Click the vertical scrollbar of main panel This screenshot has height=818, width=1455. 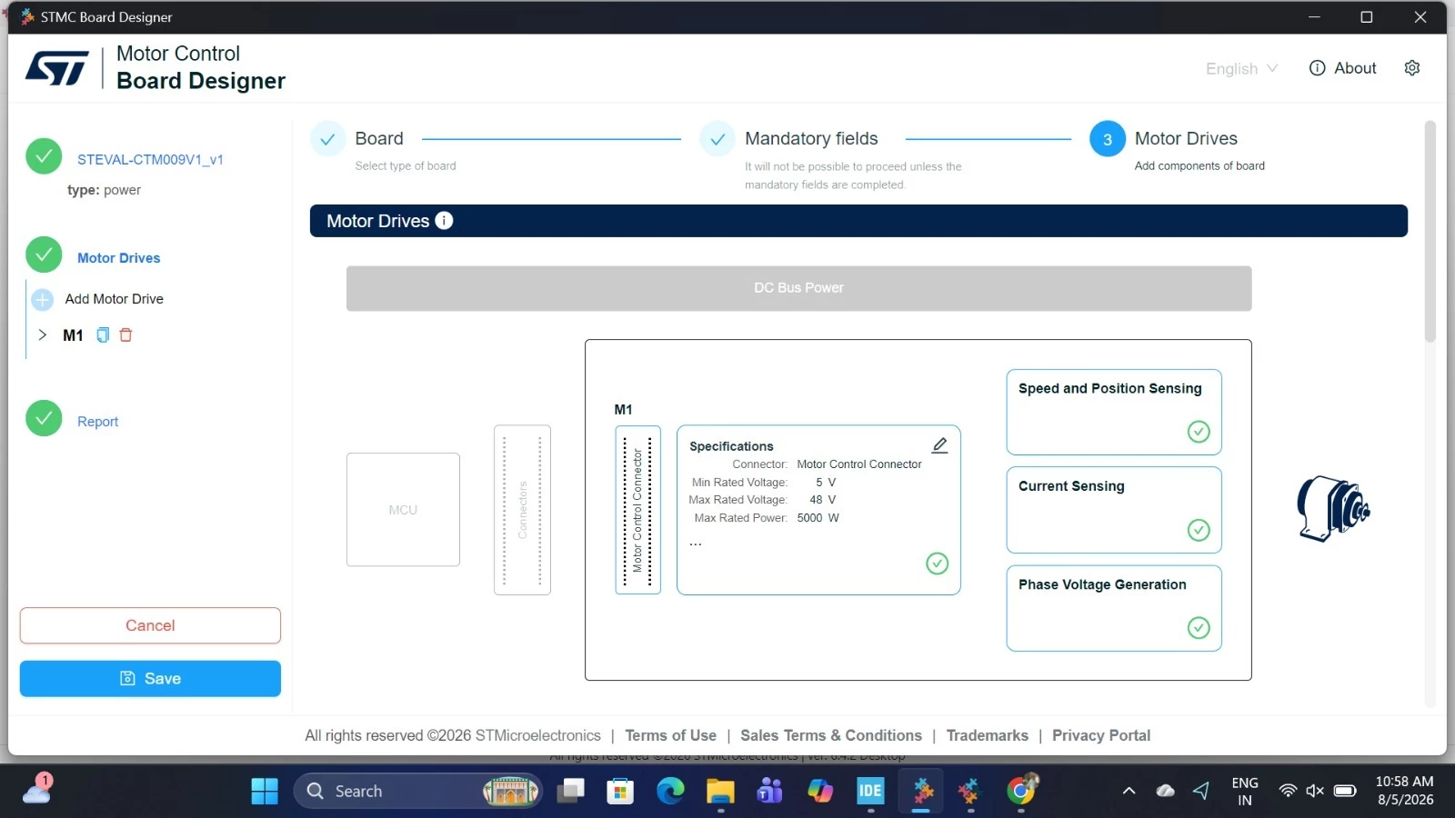tap(1430, 232)
